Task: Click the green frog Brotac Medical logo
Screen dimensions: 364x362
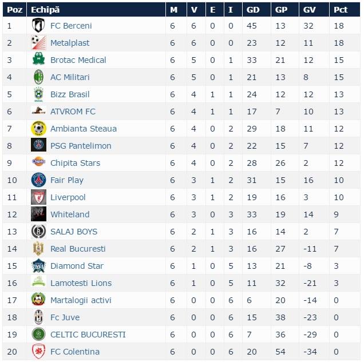Action: tap(38, 58)
